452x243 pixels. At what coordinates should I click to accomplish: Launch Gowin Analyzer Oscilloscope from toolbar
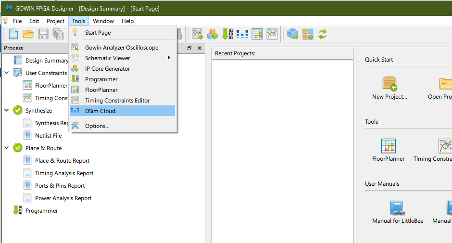pos(198,34)
